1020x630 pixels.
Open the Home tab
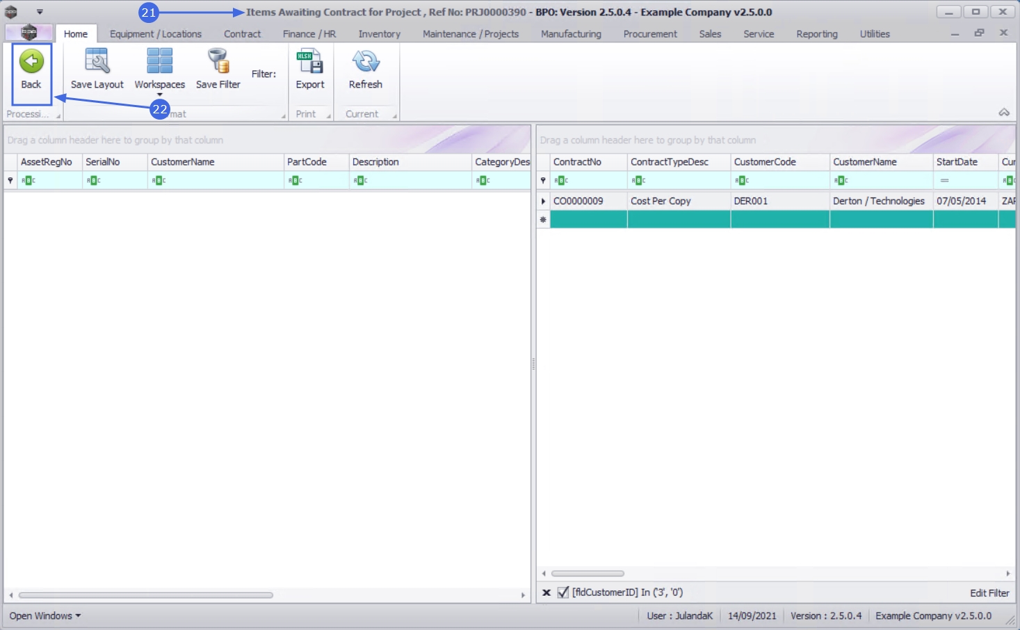(x=76, y=33)
